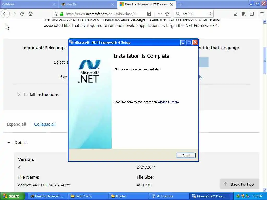Click the Microsoft .NET logo in dialog
Viewport: 267px width, 200px height.
89,71
